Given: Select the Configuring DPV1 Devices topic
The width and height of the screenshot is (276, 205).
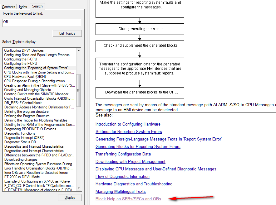Looking at the screenshot, I should click(24, 50).
